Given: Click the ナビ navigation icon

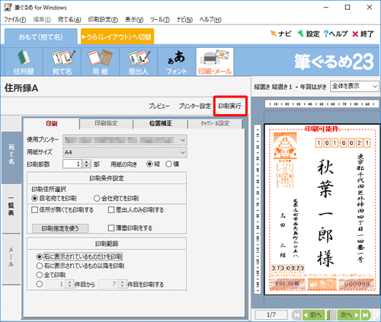Looking at the screenshot, I should (280, 33).
